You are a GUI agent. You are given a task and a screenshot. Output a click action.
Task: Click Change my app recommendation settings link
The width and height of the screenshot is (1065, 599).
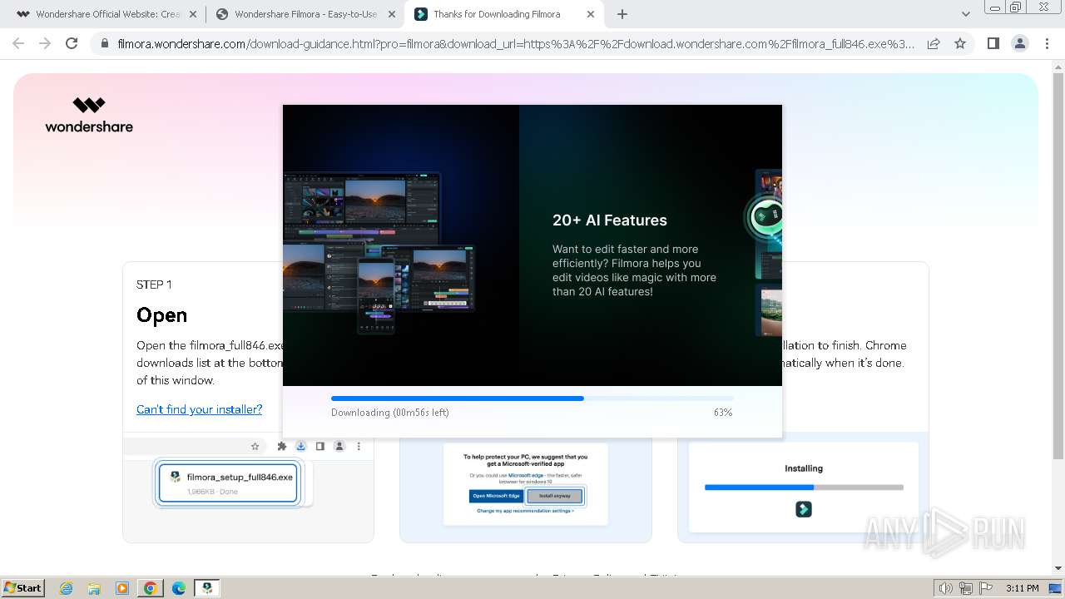point(525,511)
